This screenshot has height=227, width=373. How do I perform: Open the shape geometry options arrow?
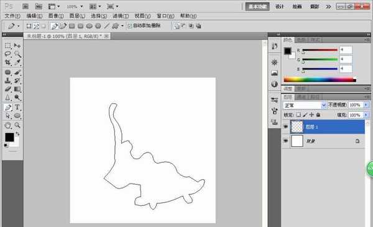tap(122, 26)
